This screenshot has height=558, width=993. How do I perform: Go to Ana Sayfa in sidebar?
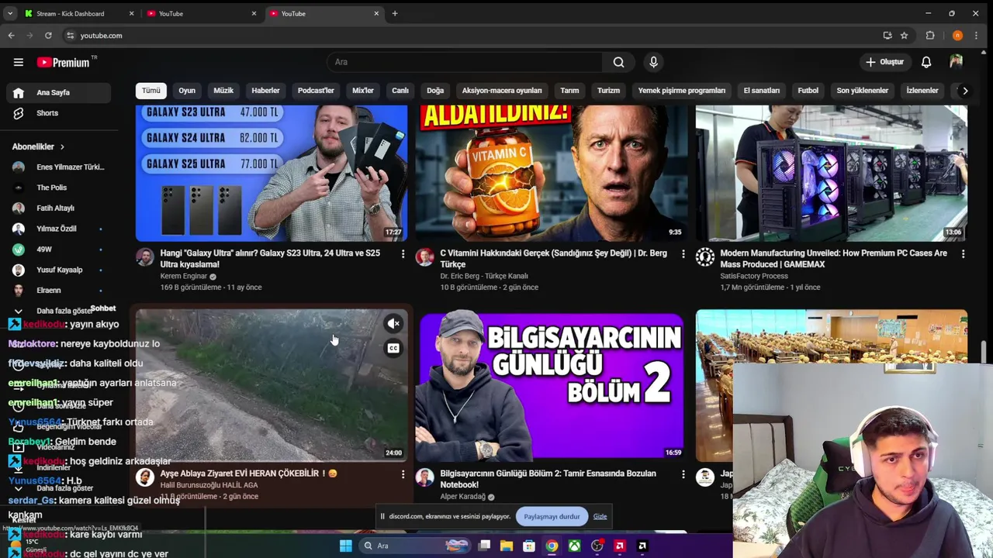58,92
